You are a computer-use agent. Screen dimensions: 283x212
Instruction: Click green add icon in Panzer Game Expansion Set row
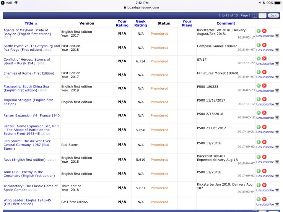(x=259, y=127)
